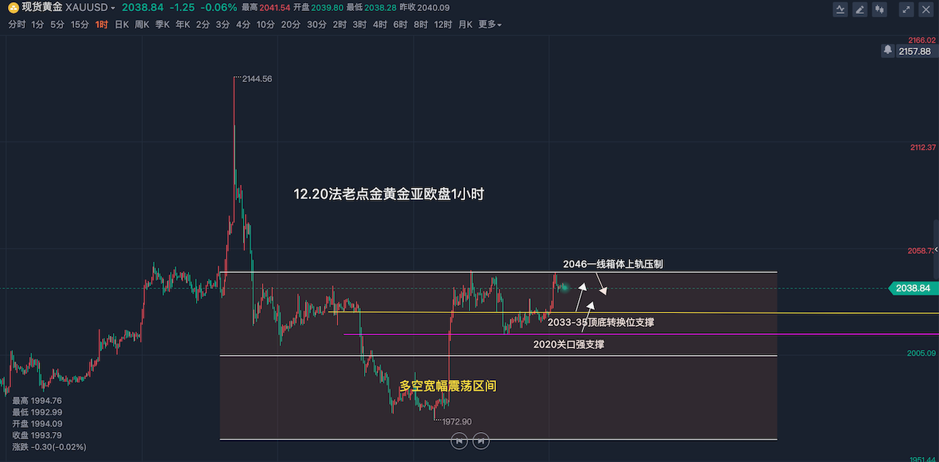Expand the 更多 timeframes menu
The image size is (939, 462).
tap(489, 24)
